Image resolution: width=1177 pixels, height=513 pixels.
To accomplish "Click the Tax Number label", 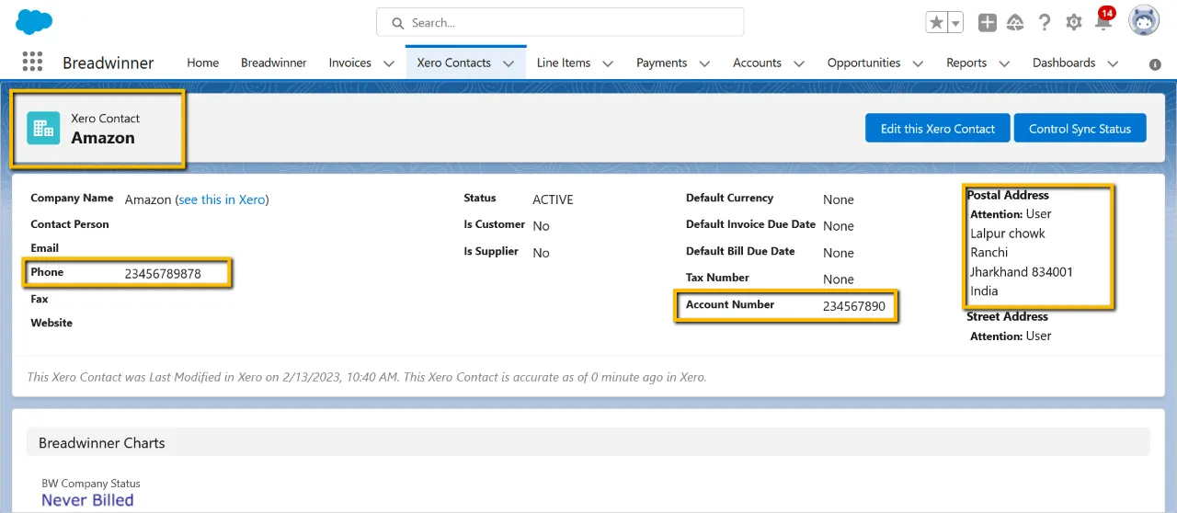I will (717, 278).
